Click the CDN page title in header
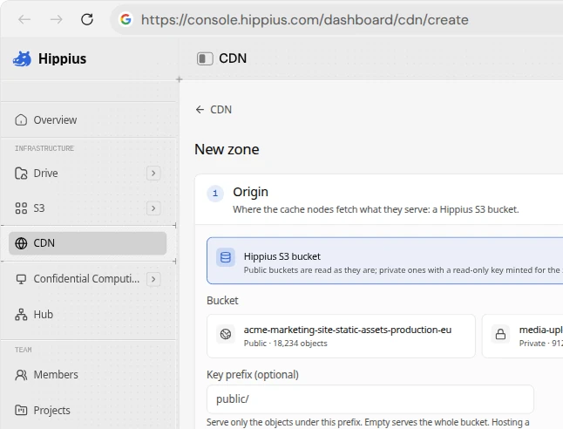563x429 pixels. coord(233,58)
